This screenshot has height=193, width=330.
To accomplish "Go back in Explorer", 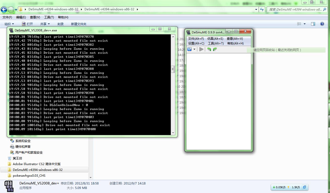I will (4, 10).
